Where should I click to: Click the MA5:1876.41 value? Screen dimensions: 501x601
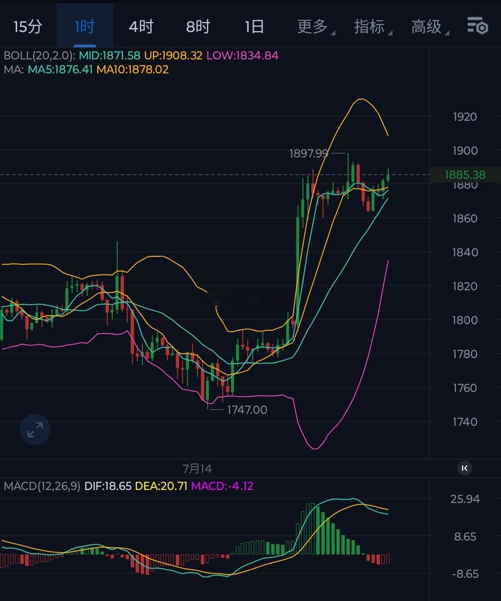click(60, 70)
